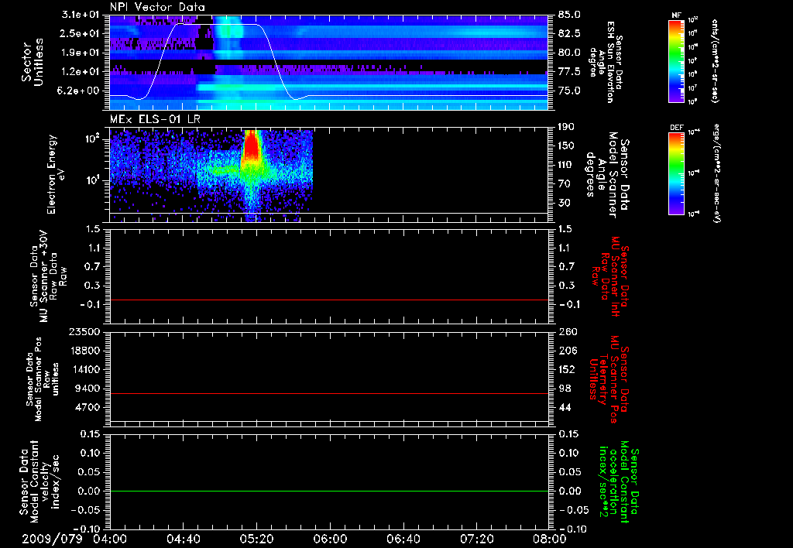Click the "18800" scanner position tick
This screenshot has height=548, width=793.
84,351
